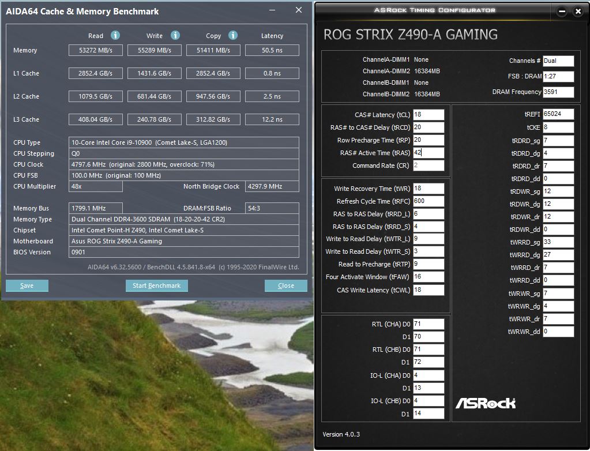Click the Command Rate (CR) field
The height and width of the screenshot is (451, 590).
[429, 166]
